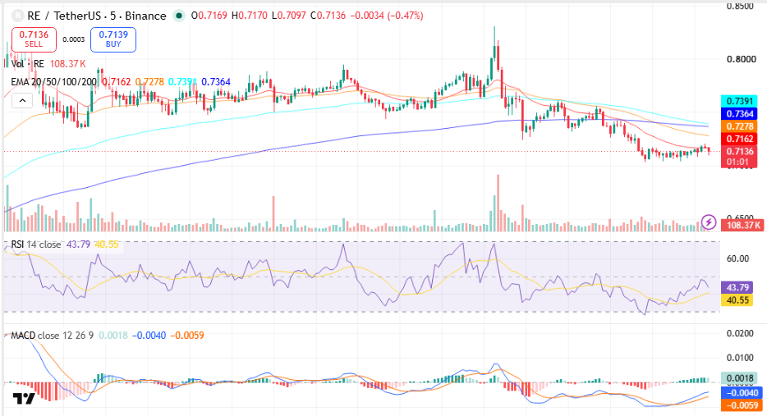The width and height of the screenshot is (767, 416).
Task: Click the purple RSI 43.79 value tag
Action: click(x=737, y=287)
